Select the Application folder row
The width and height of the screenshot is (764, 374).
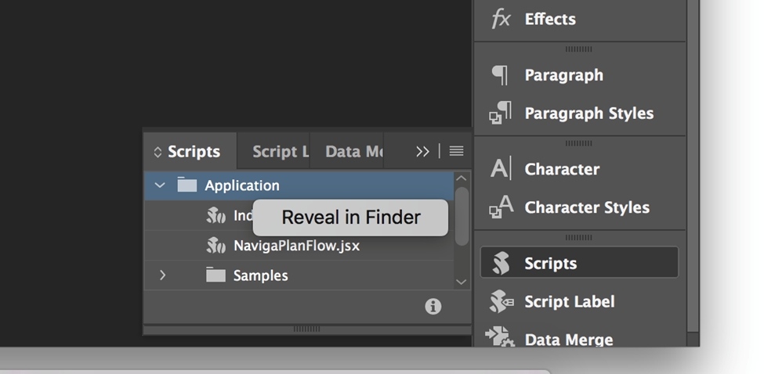(298, 185)
